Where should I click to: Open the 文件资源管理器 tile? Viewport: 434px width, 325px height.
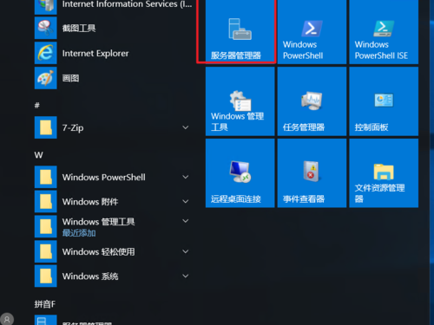click(x=384, y=173)
